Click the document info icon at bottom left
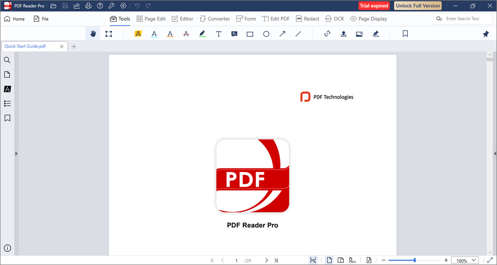The height and width of the screenshot is (265, 497). [x=7, y=248]
